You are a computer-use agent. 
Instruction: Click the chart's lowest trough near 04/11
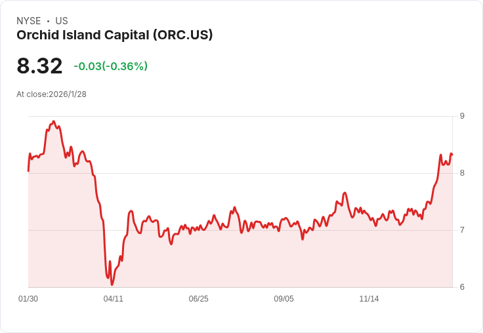tap(112, 284)
